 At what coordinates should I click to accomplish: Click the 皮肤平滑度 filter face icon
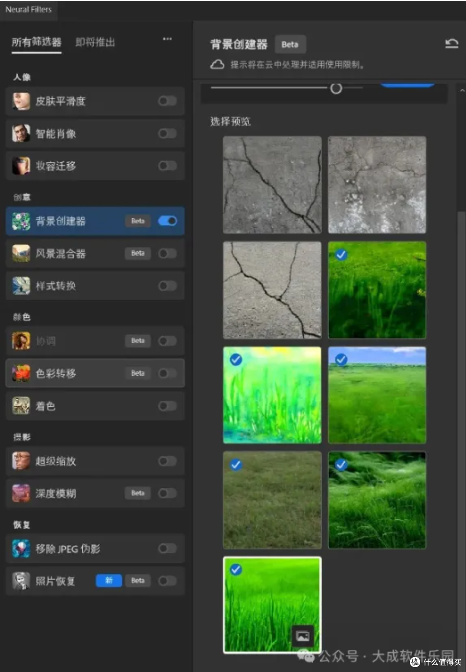[21, 101]
